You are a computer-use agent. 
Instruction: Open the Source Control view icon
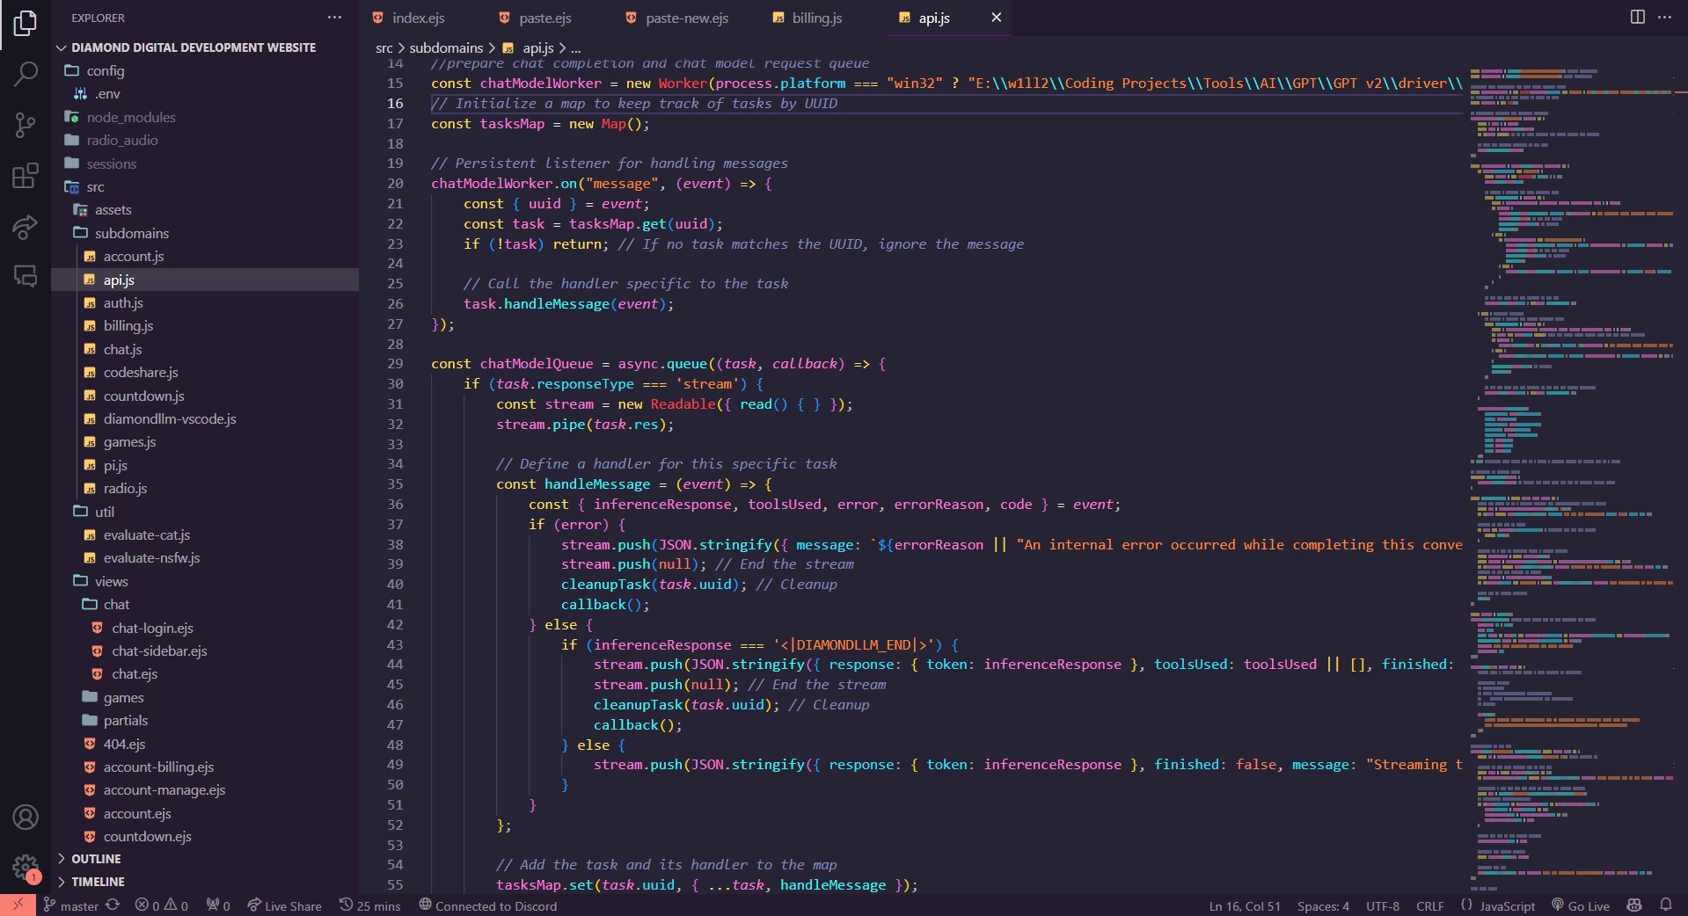coord(26,125)
